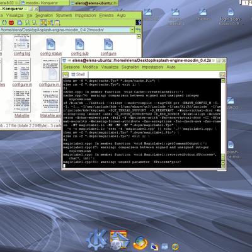Click new session icon left of Shell tab

coord(66,74)
